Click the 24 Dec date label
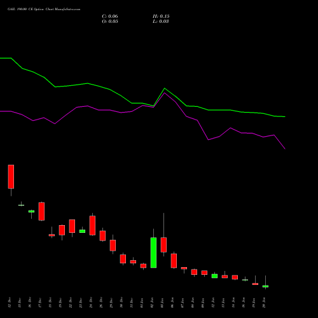 point(91,303)
